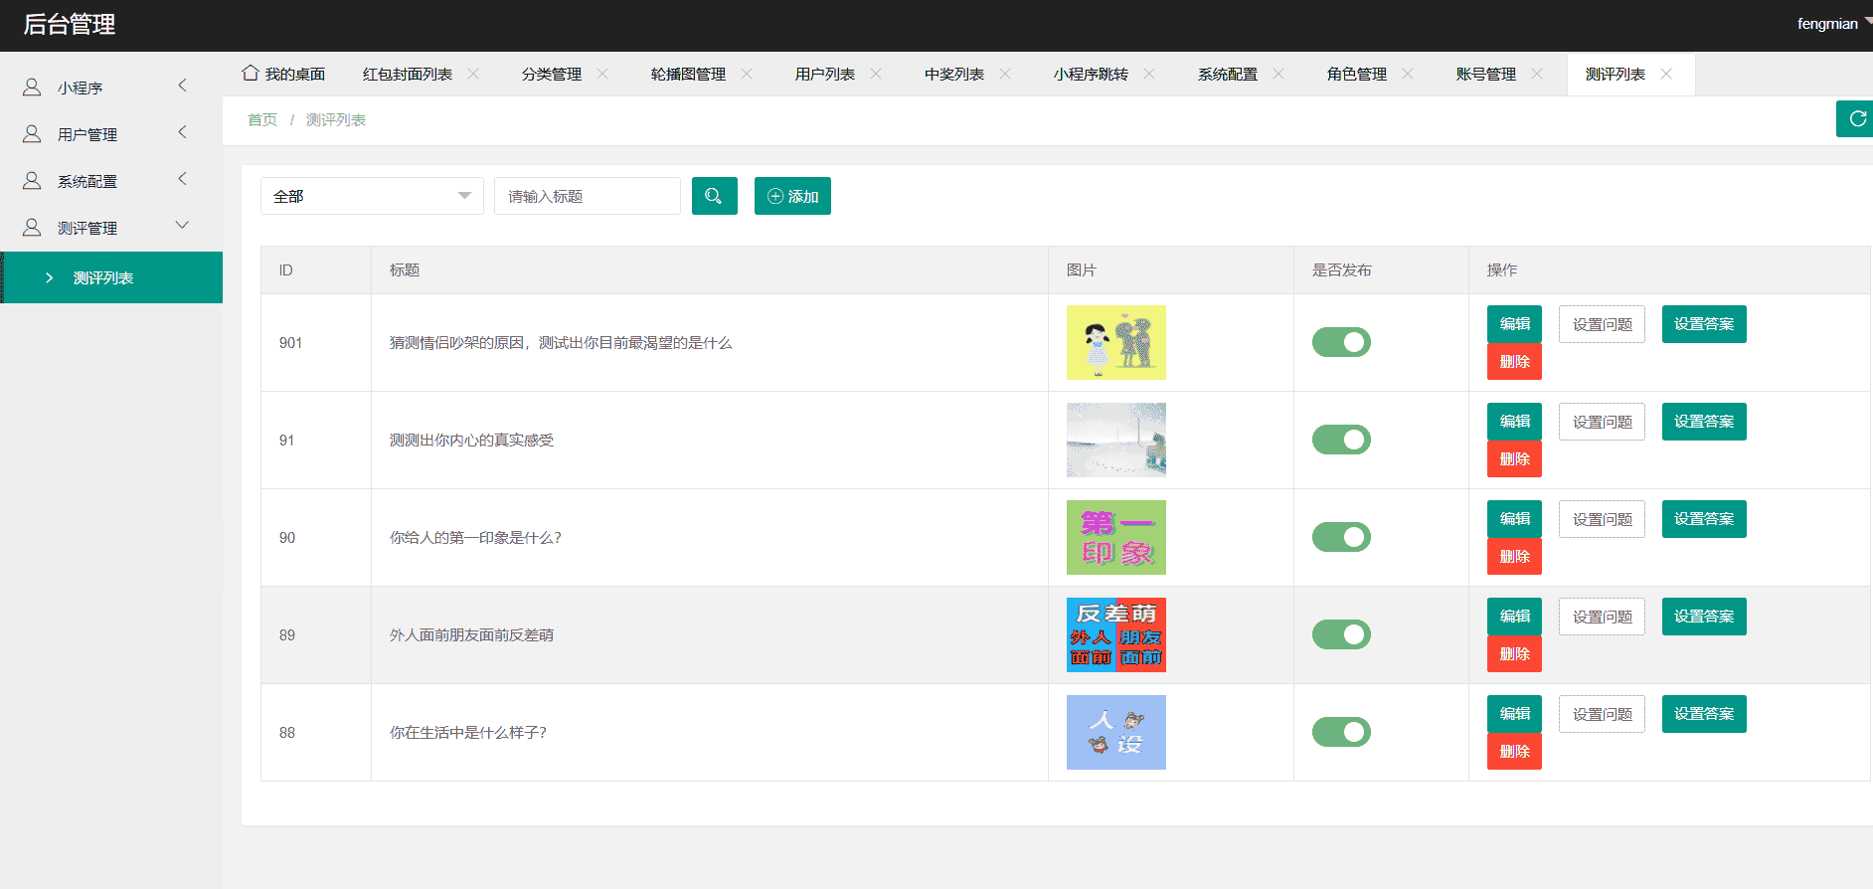Open the 全部 category dropdown
This screenshot has height=889, width=1873.
click(372, 196)
